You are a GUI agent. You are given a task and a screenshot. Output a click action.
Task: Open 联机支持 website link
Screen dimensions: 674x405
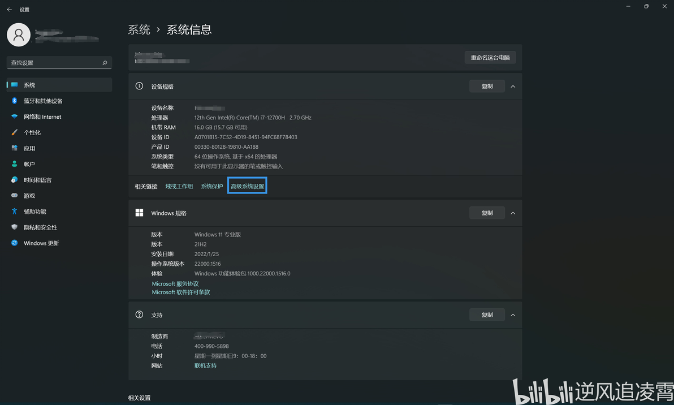[205, 365]
